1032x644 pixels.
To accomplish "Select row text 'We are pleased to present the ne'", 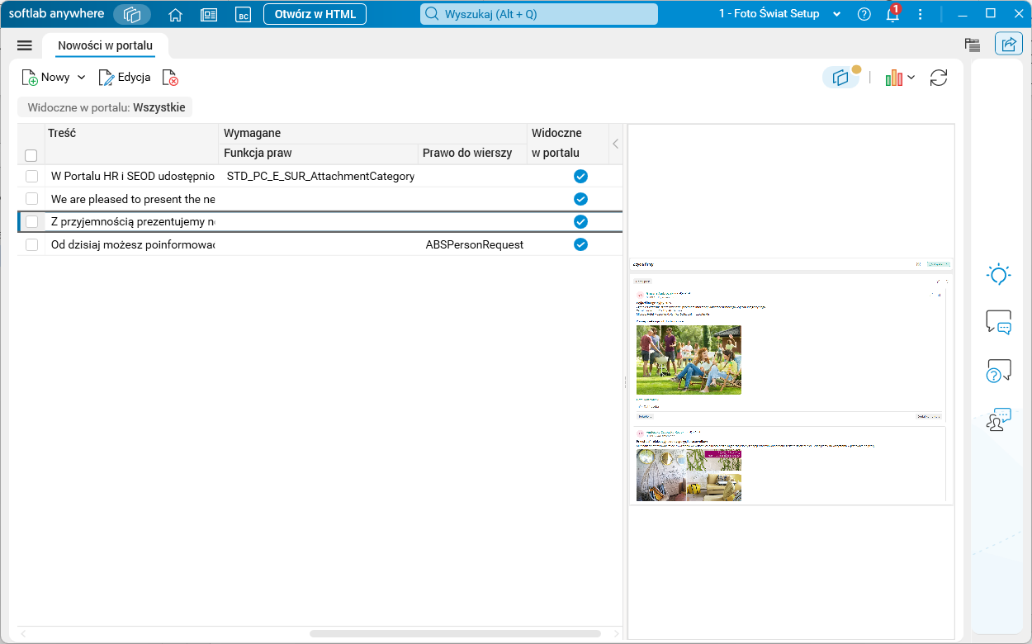I will (x=133, y=199).
